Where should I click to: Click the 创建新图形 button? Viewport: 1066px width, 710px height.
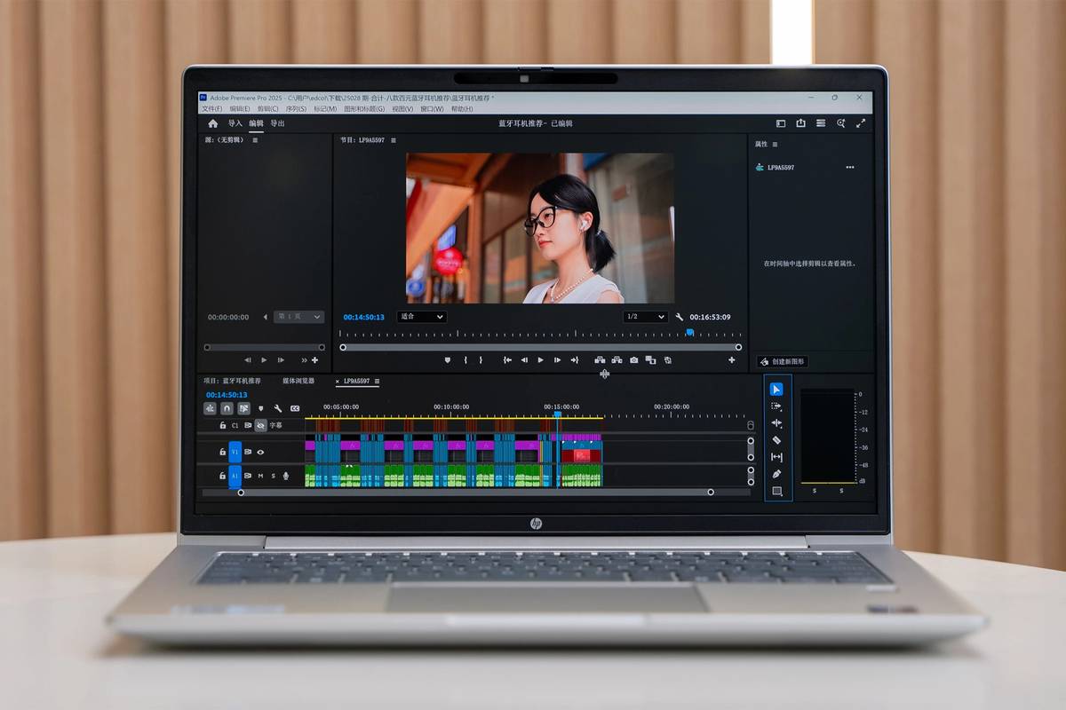point(782,362)
